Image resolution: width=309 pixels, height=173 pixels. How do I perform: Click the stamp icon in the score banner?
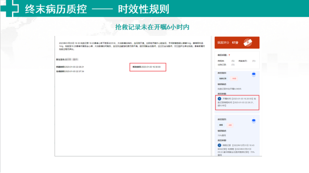tap(248, 43)
